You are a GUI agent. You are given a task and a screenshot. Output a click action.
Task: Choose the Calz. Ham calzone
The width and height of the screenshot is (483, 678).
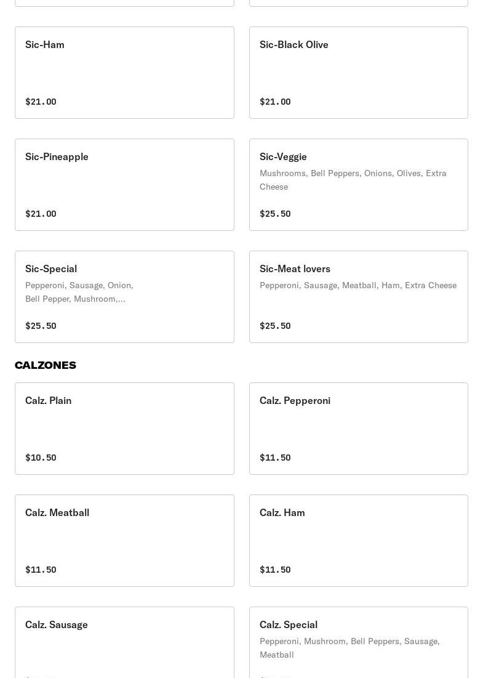point(358,541)
